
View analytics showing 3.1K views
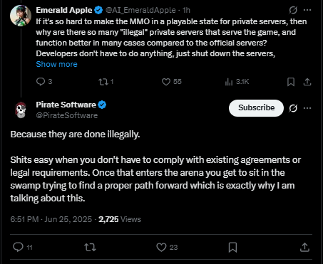click(237, 82)
